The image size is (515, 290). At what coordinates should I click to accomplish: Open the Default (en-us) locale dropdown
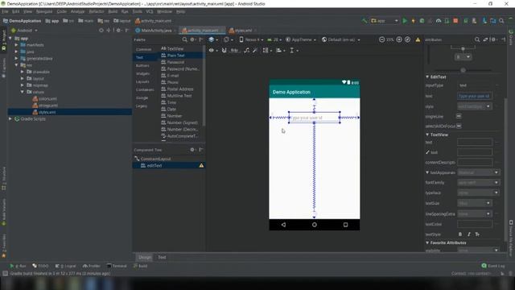pos(340,39)
